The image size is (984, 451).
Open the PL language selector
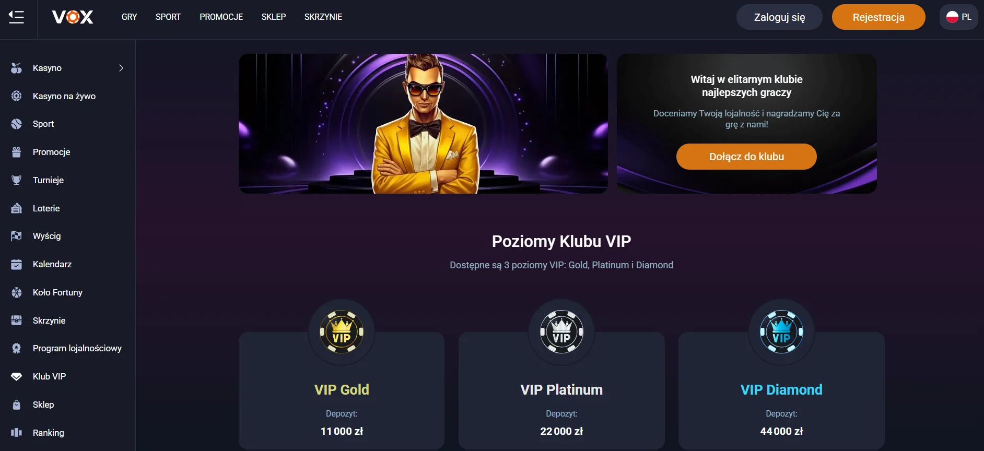(x=958, y=17)
